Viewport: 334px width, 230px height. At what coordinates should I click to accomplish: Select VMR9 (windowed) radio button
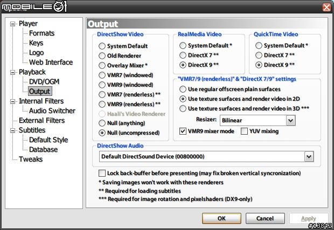[x=102, y=85]
